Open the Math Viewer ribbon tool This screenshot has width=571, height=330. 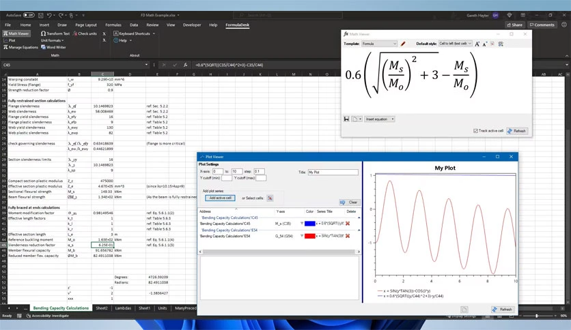pyautogui.click(x=16, y=33)
